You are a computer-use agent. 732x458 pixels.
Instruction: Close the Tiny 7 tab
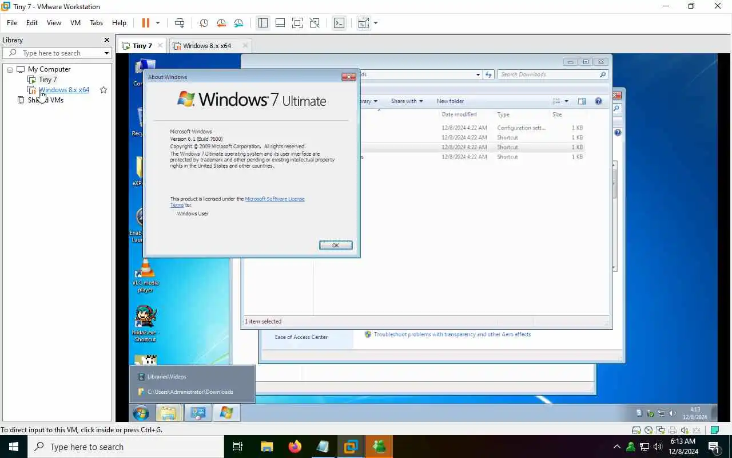(x=160, y=46)
